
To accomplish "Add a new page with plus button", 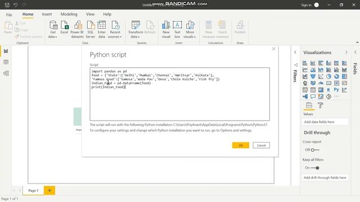I will tap(49, 191).
